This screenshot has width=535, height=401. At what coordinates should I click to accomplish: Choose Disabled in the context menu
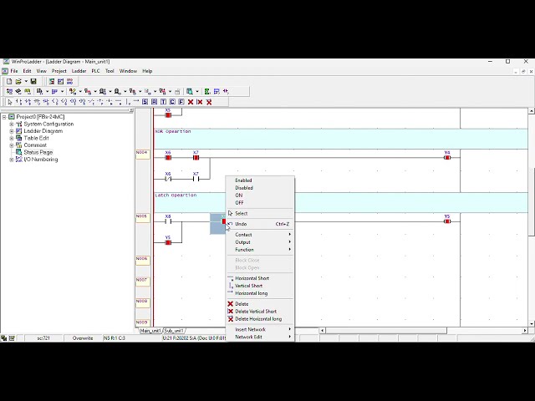click(x=260, y=188)
